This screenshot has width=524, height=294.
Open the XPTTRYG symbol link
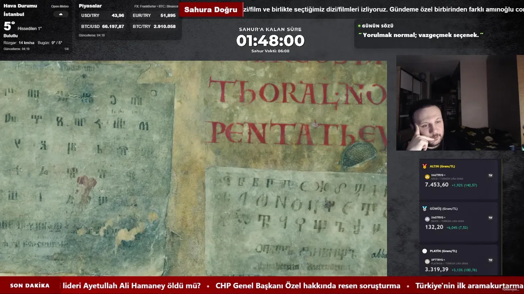coord(437,260)
